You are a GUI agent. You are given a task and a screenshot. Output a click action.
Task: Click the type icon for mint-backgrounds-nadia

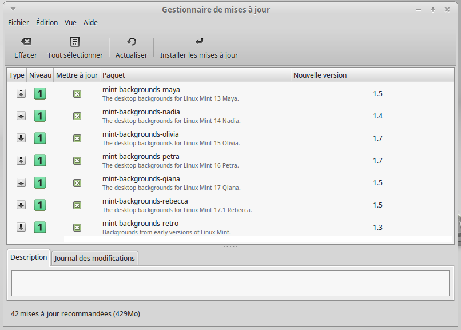21,116
